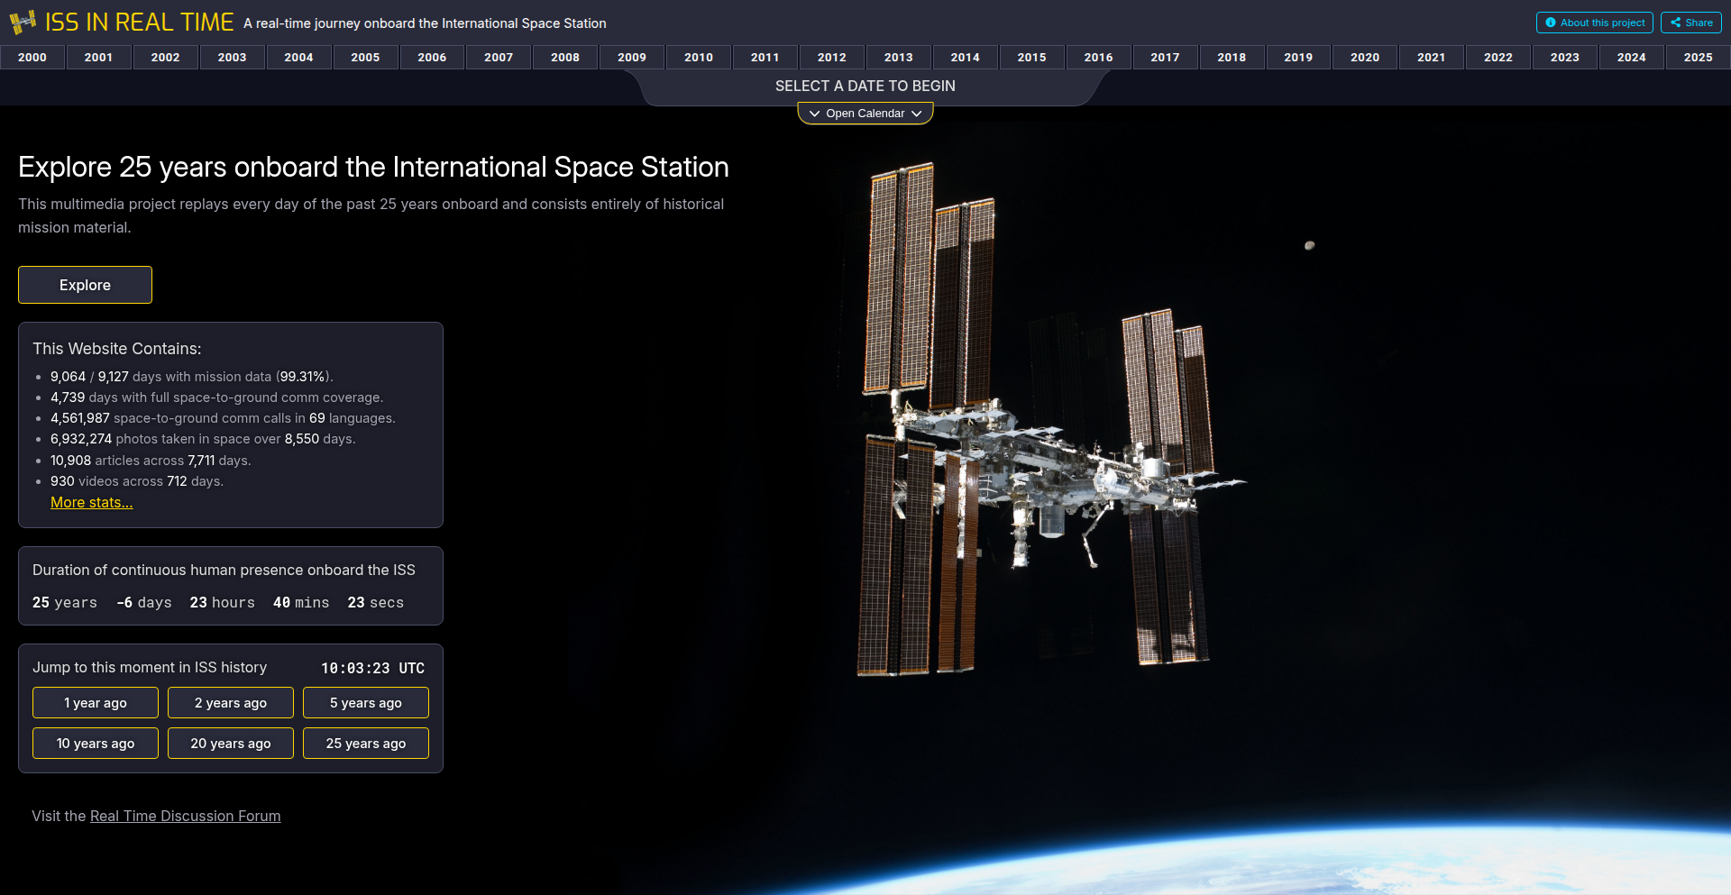Expand the Open Calendar dropdown
1731x895 pixels.
tap(865, 114)
